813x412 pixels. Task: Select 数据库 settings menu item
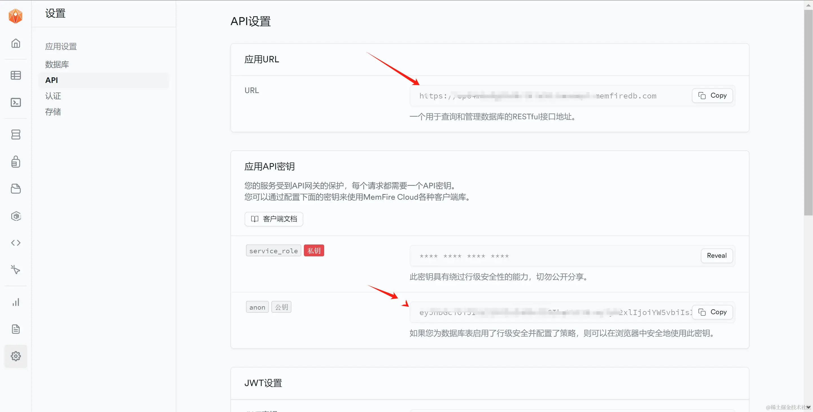(57, 64)
